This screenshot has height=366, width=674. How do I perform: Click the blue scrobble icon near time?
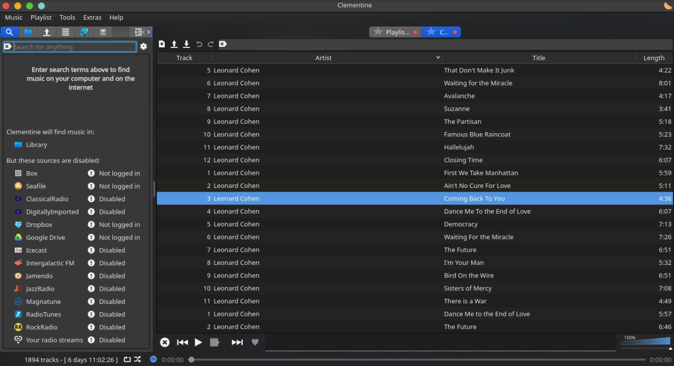(153, 359)
